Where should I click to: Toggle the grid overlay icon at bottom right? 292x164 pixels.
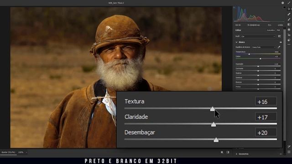click(x=289, y=152)
